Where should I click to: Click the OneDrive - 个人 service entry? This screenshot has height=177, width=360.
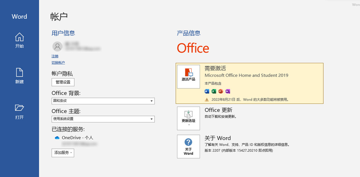pyautogui.click(x=77, y=138)
